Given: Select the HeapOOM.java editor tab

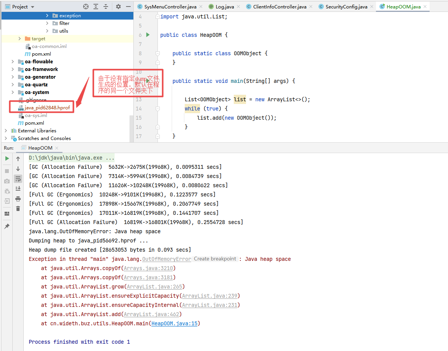Looking at the screenshot, I should [x=403, y=7].
